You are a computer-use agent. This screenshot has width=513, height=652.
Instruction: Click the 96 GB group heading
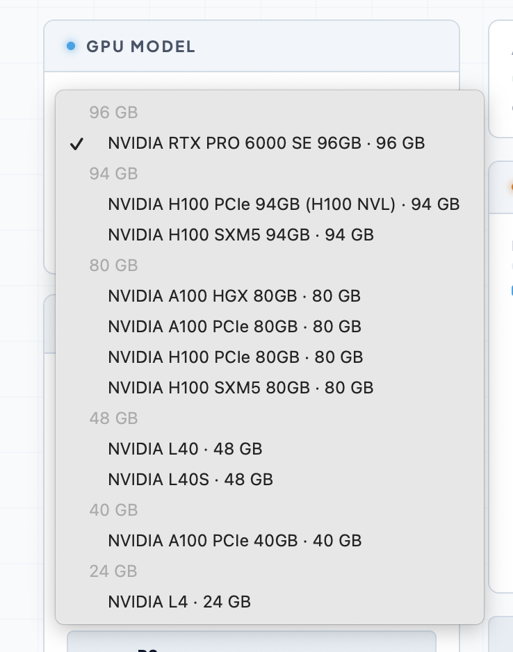(113, 113)
